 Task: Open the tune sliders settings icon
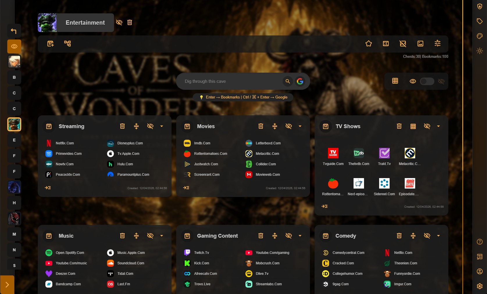click(x=438, y=44)
